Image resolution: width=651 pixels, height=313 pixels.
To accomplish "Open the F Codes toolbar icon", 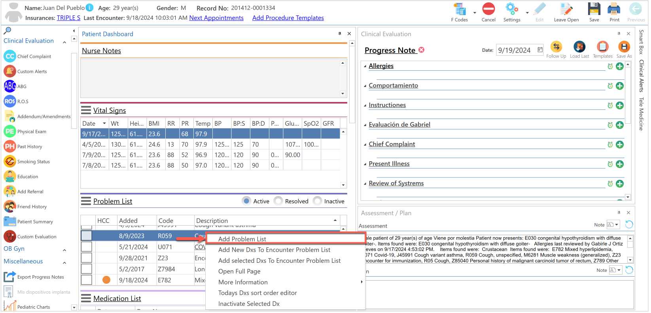I will (x=460, y=9).
